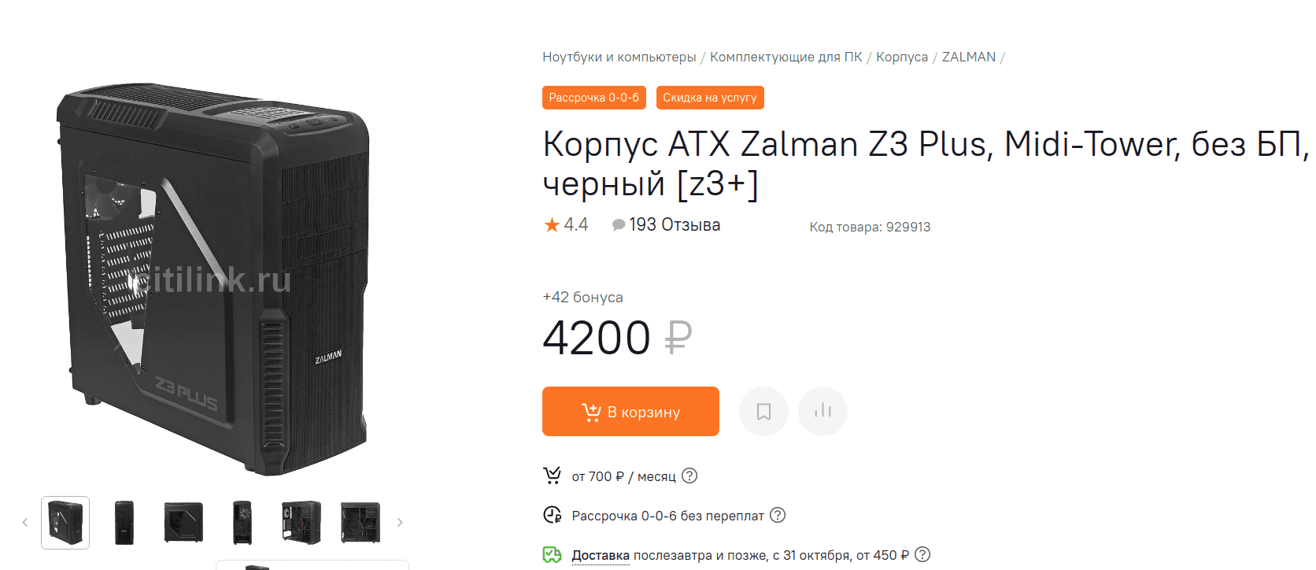Add product to wishlist bookmark icon

pos(763,411)
